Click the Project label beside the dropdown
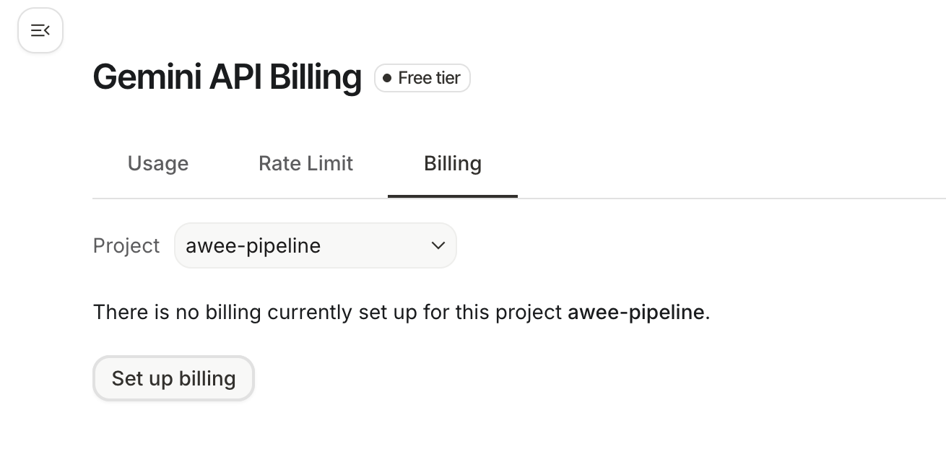 point(126,245)
